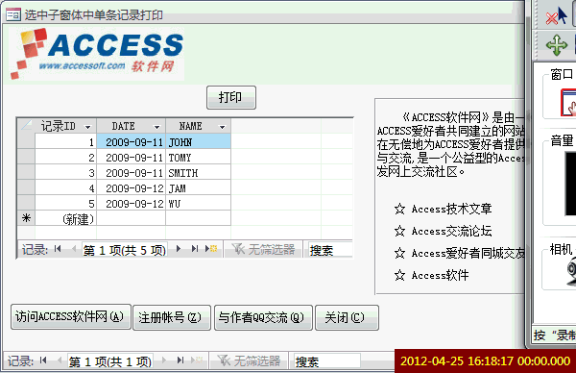Click the 访问ACCESS软件网 (A) button
576x373 pixels.
(70, 316)
